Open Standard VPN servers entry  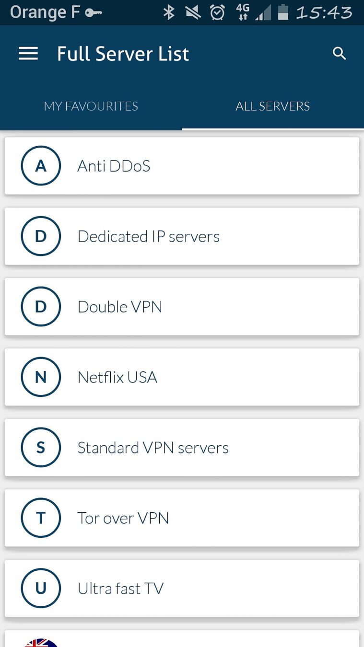[x=182, y=448]
